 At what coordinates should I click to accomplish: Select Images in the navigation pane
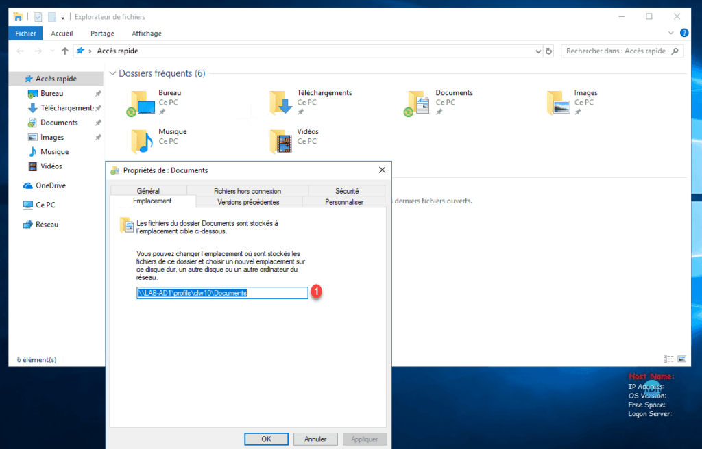[x=52, y=138]
